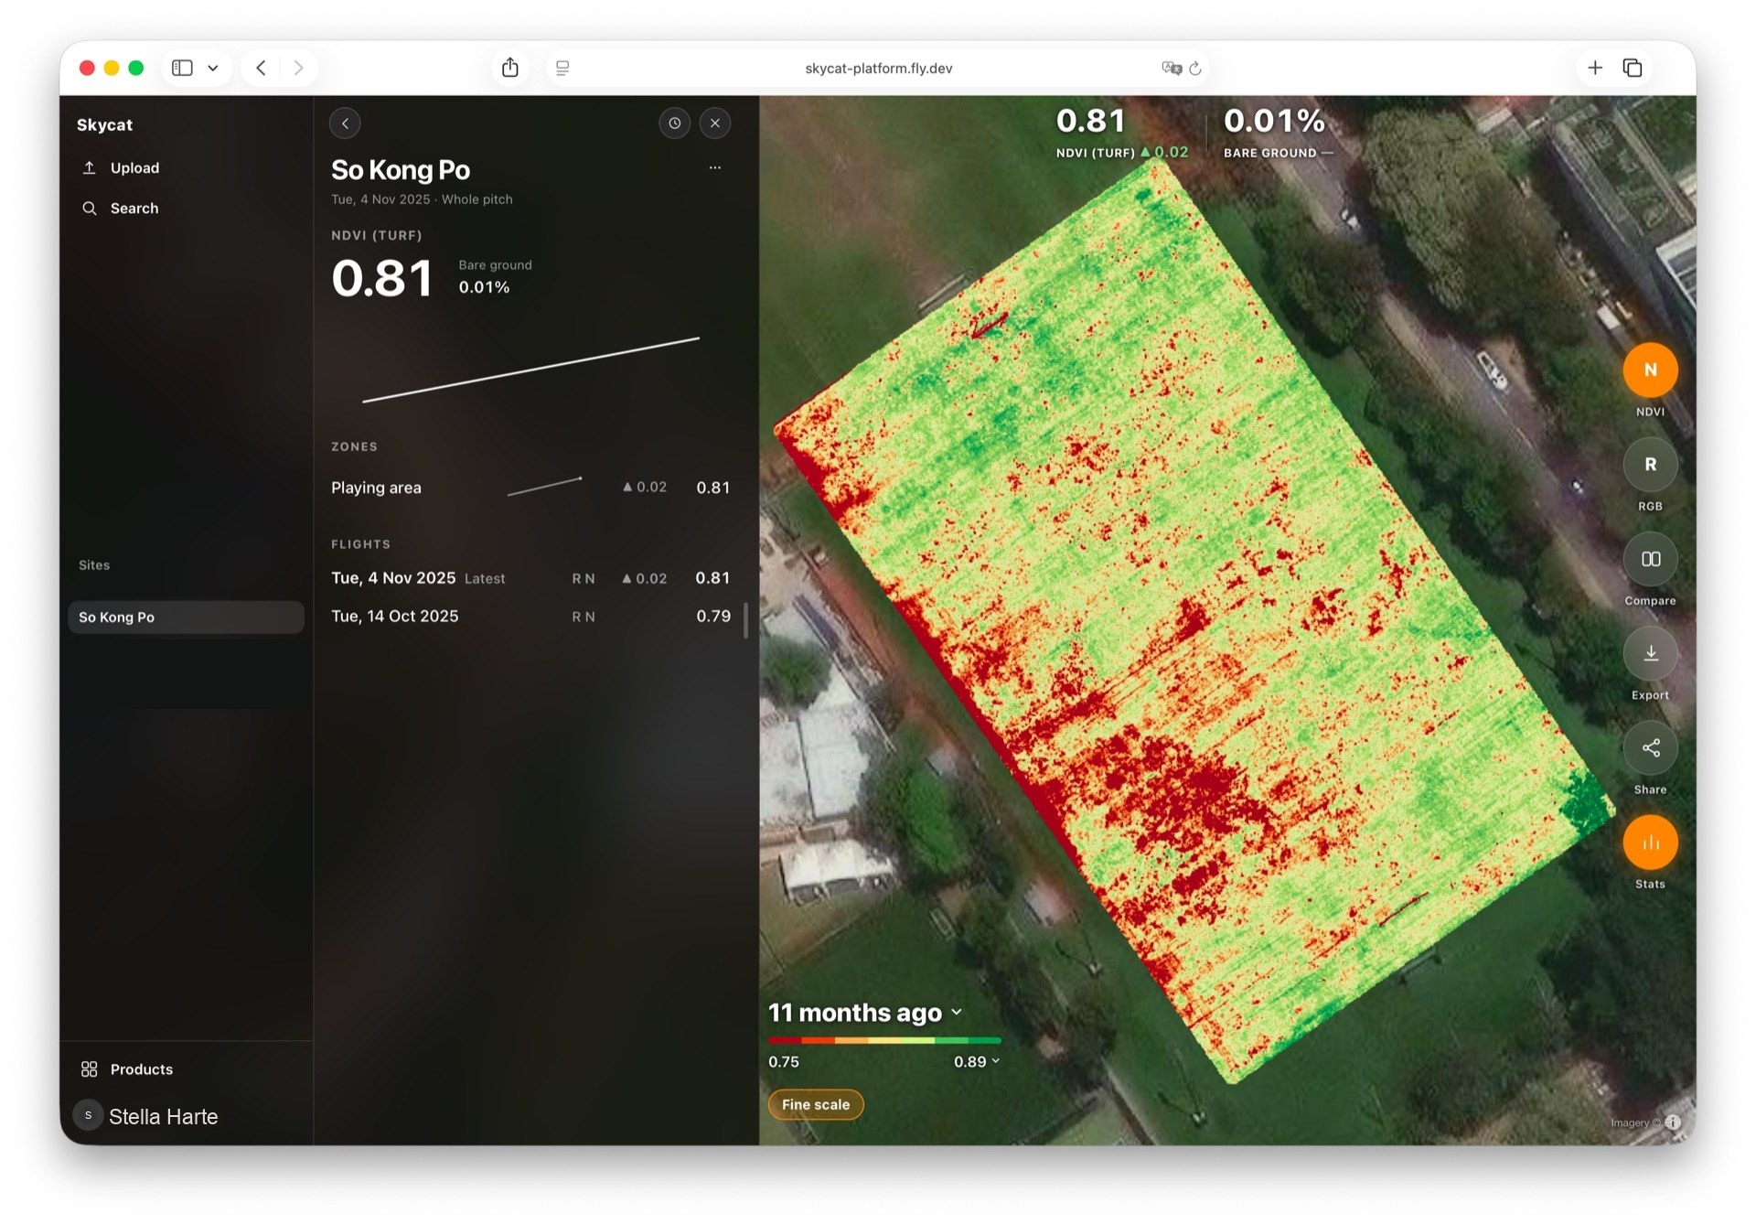Click the NDVI trend line chart
This screenshot has height=1224, width=1756.
[530, 370]
